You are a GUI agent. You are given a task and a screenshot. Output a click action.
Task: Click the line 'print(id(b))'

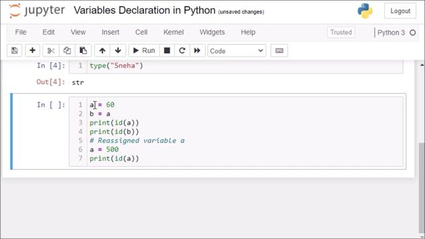coord(114,131)
